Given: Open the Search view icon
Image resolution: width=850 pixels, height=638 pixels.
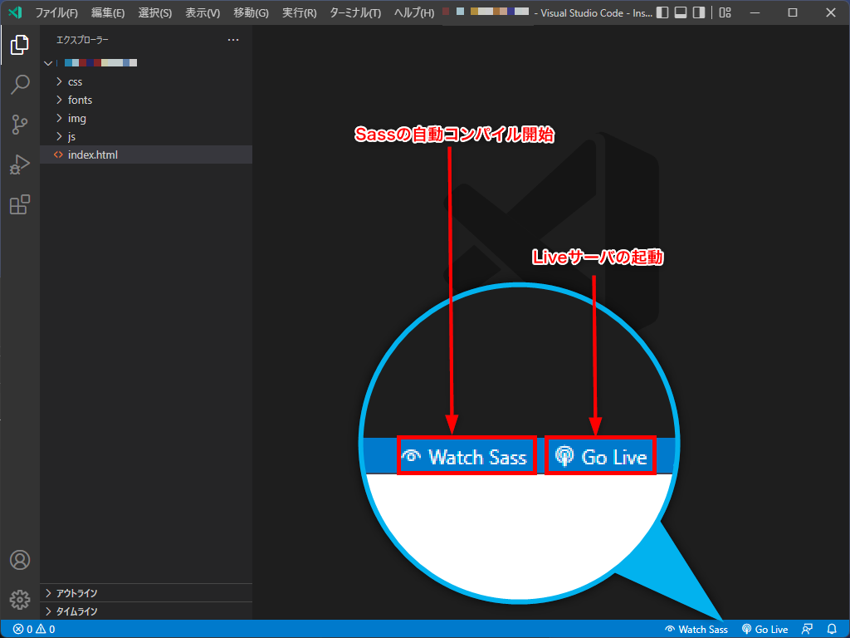Looking at the screenshot, I should pyautogui.click(x=20, y=85).
